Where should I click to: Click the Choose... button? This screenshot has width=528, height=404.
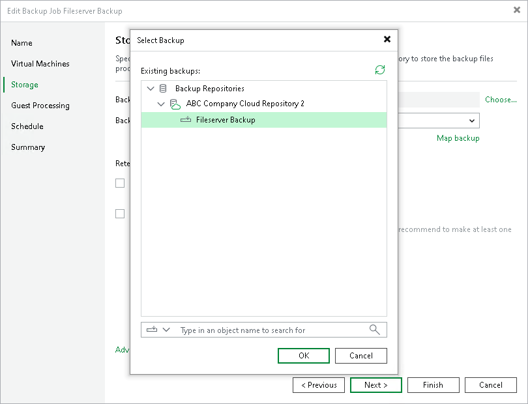[500, 100]
